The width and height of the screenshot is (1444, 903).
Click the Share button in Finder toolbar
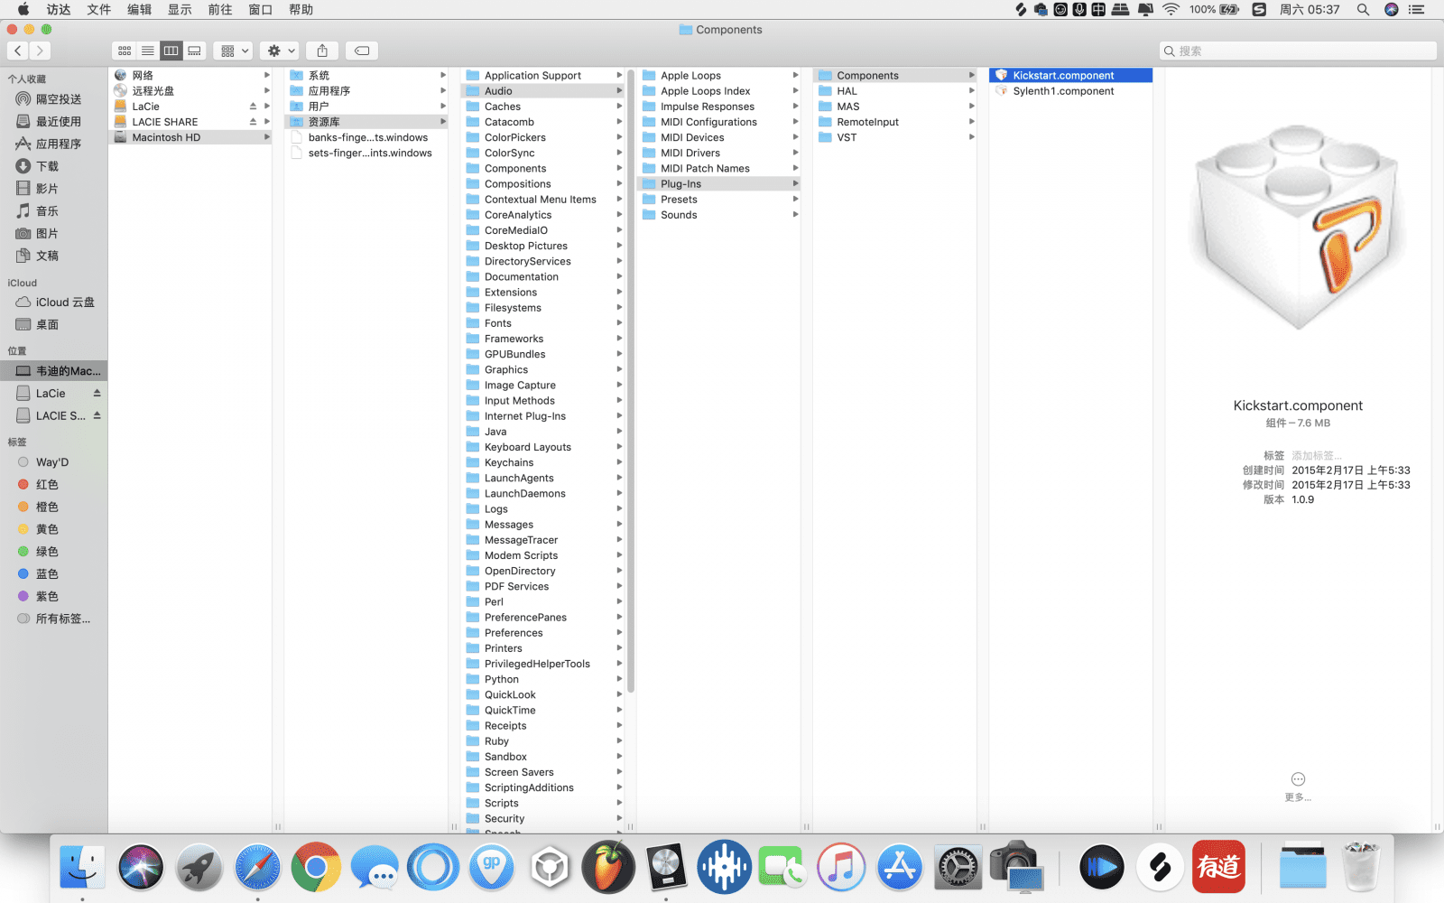322,51
